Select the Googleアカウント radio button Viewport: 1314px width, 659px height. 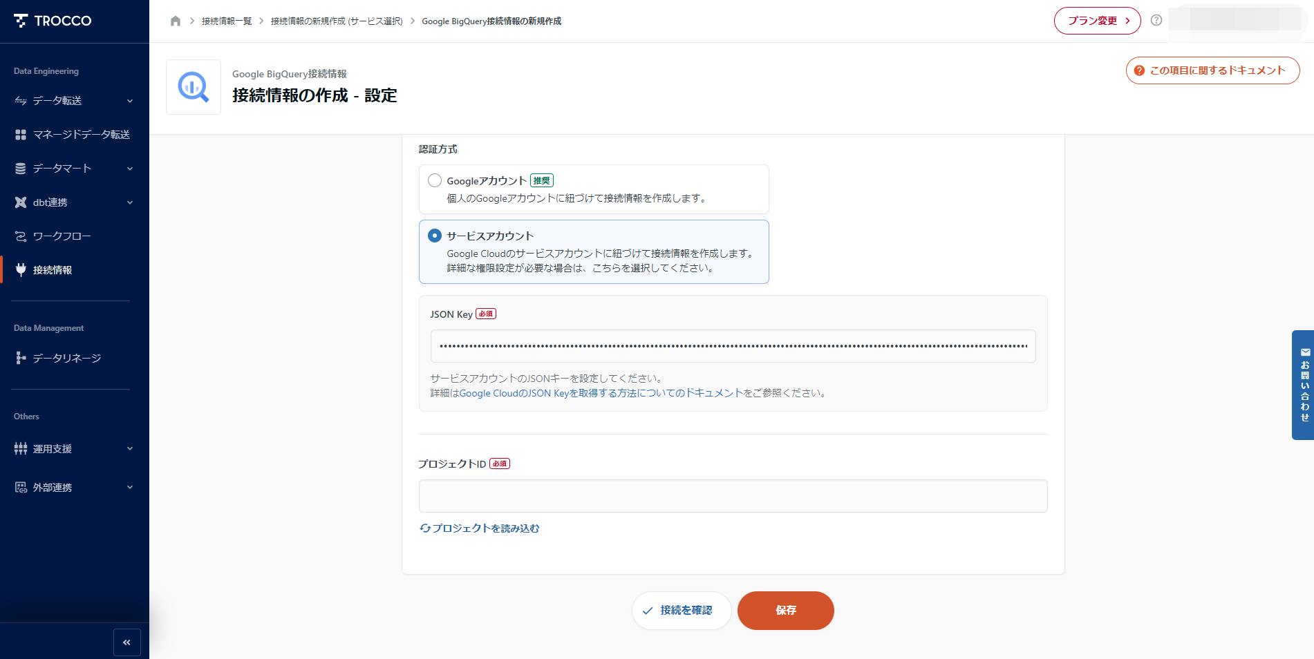[435, 180]
